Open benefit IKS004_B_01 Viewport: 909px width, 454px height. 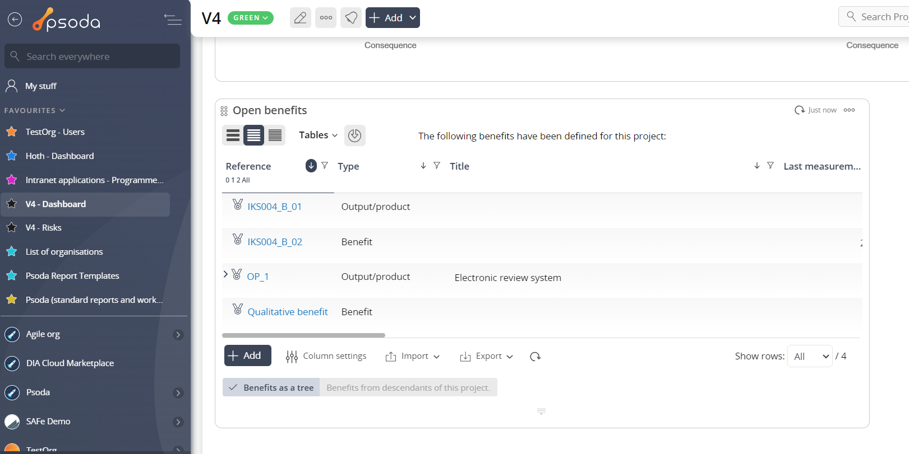coord(275,207)
